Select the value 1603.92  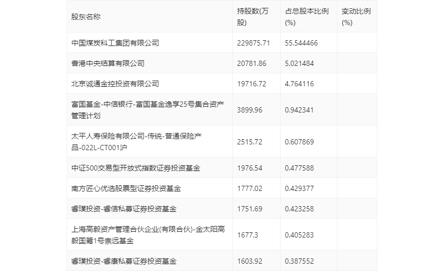(250, 261)
